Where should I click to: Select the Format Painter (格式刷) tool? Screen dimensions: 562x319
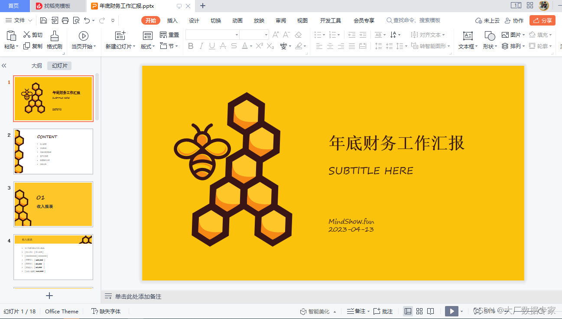pyautogui.click(x=54, y=39)
